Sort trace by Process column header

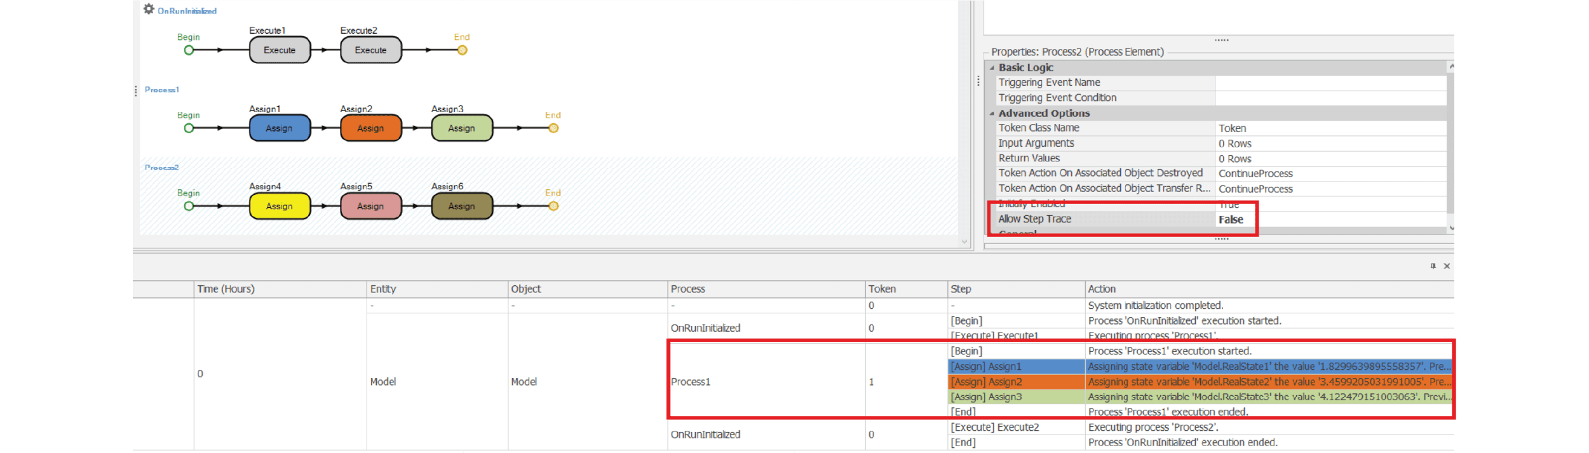tap(766, 289)
